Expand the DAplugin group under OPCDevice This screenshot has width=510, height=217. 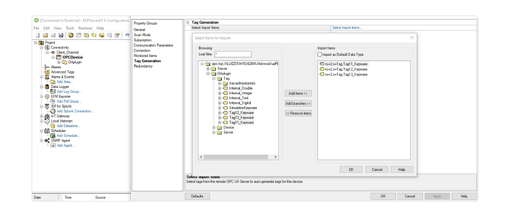[x=59, y=62]
